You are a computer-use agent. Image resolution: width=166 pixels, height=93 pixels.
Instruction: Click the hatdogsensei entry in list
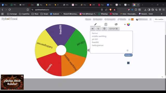(x=98, y=45)
